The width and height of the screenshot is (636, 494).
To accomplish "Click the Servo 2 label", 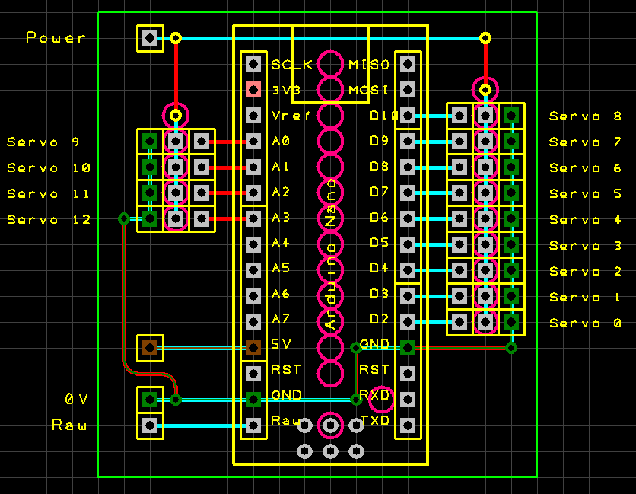I will (x=585, y=272).
